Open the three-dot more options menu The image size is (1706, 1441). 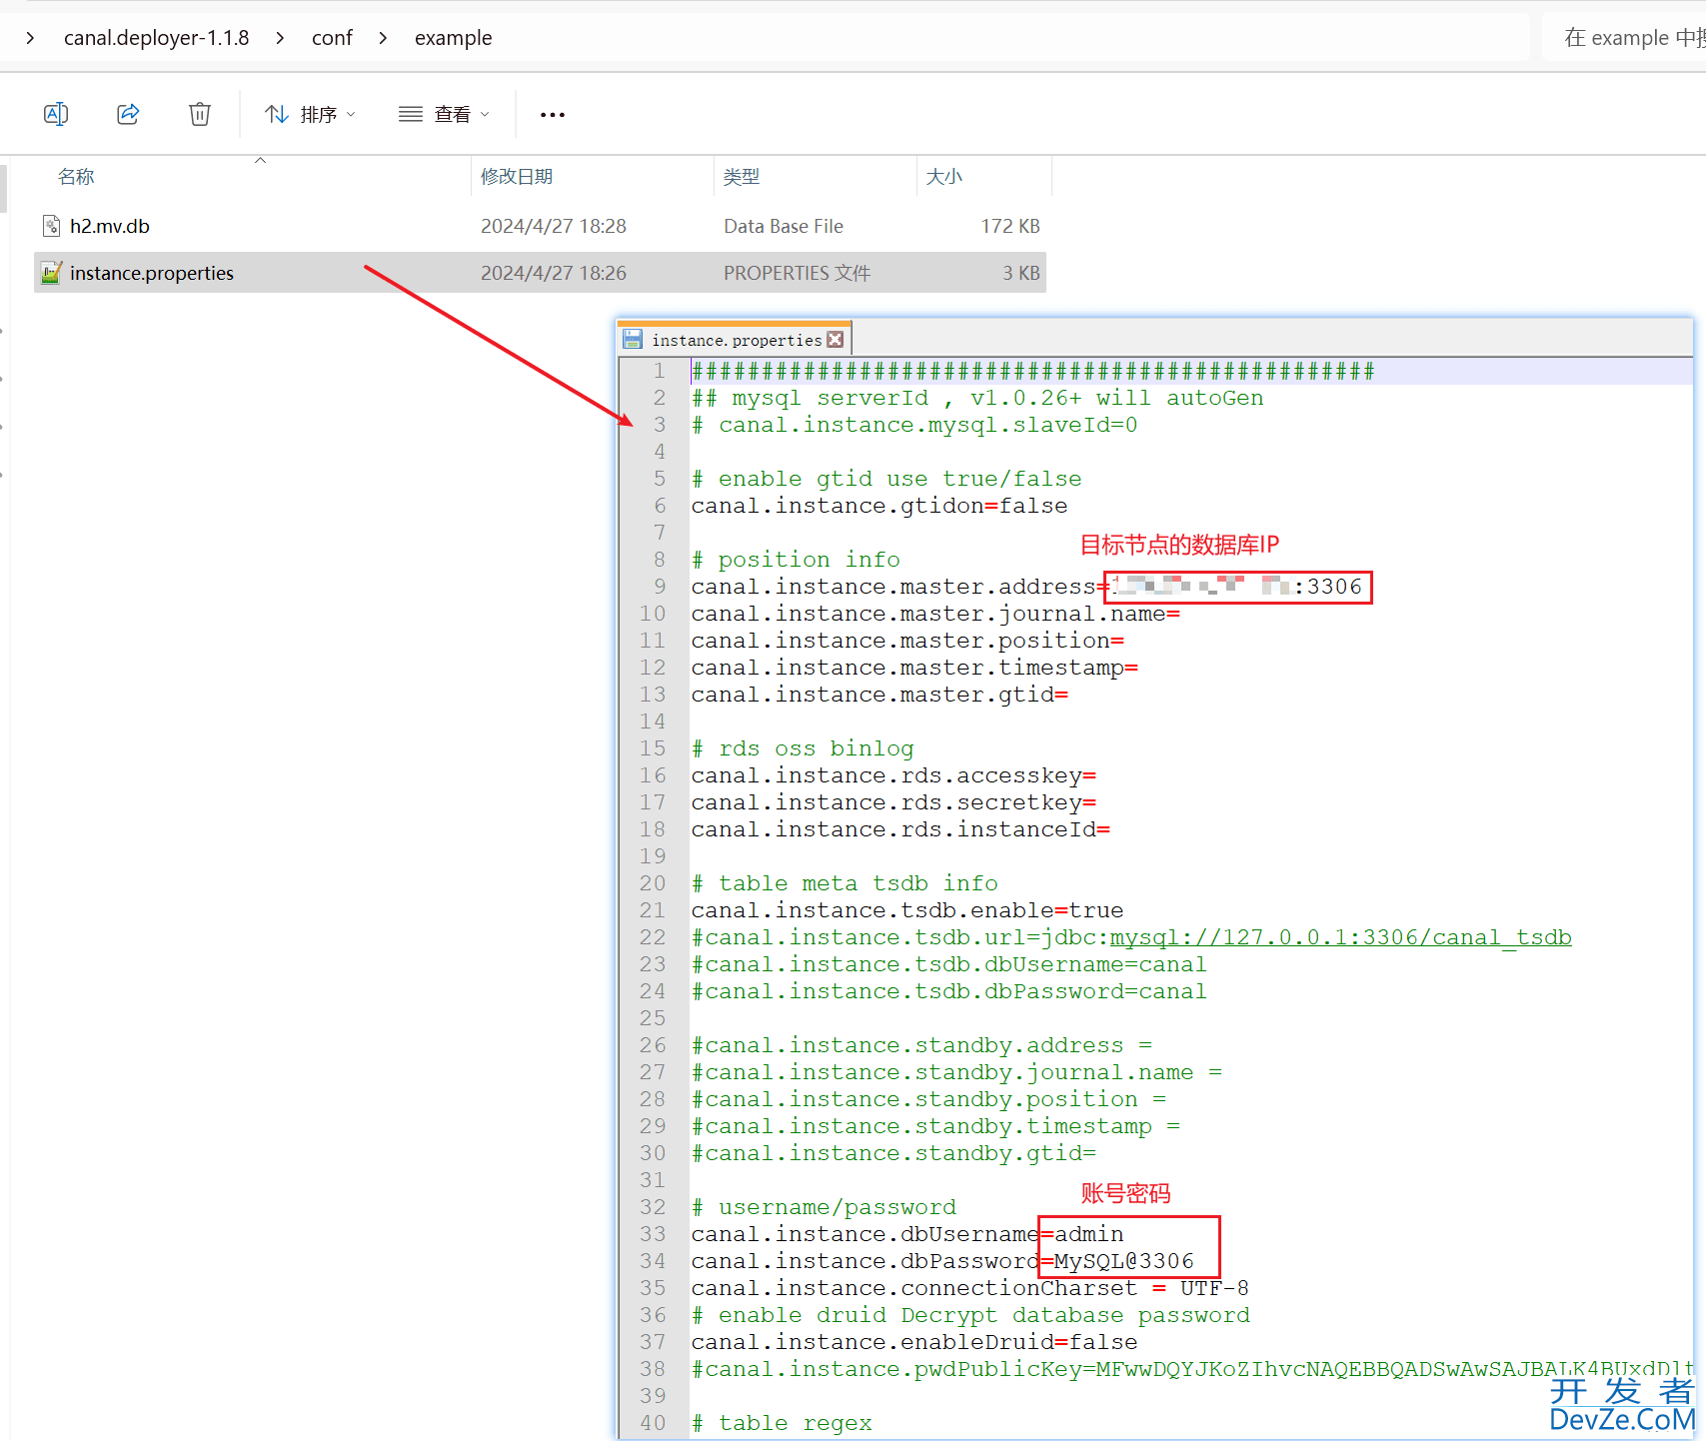coord(553,115)
